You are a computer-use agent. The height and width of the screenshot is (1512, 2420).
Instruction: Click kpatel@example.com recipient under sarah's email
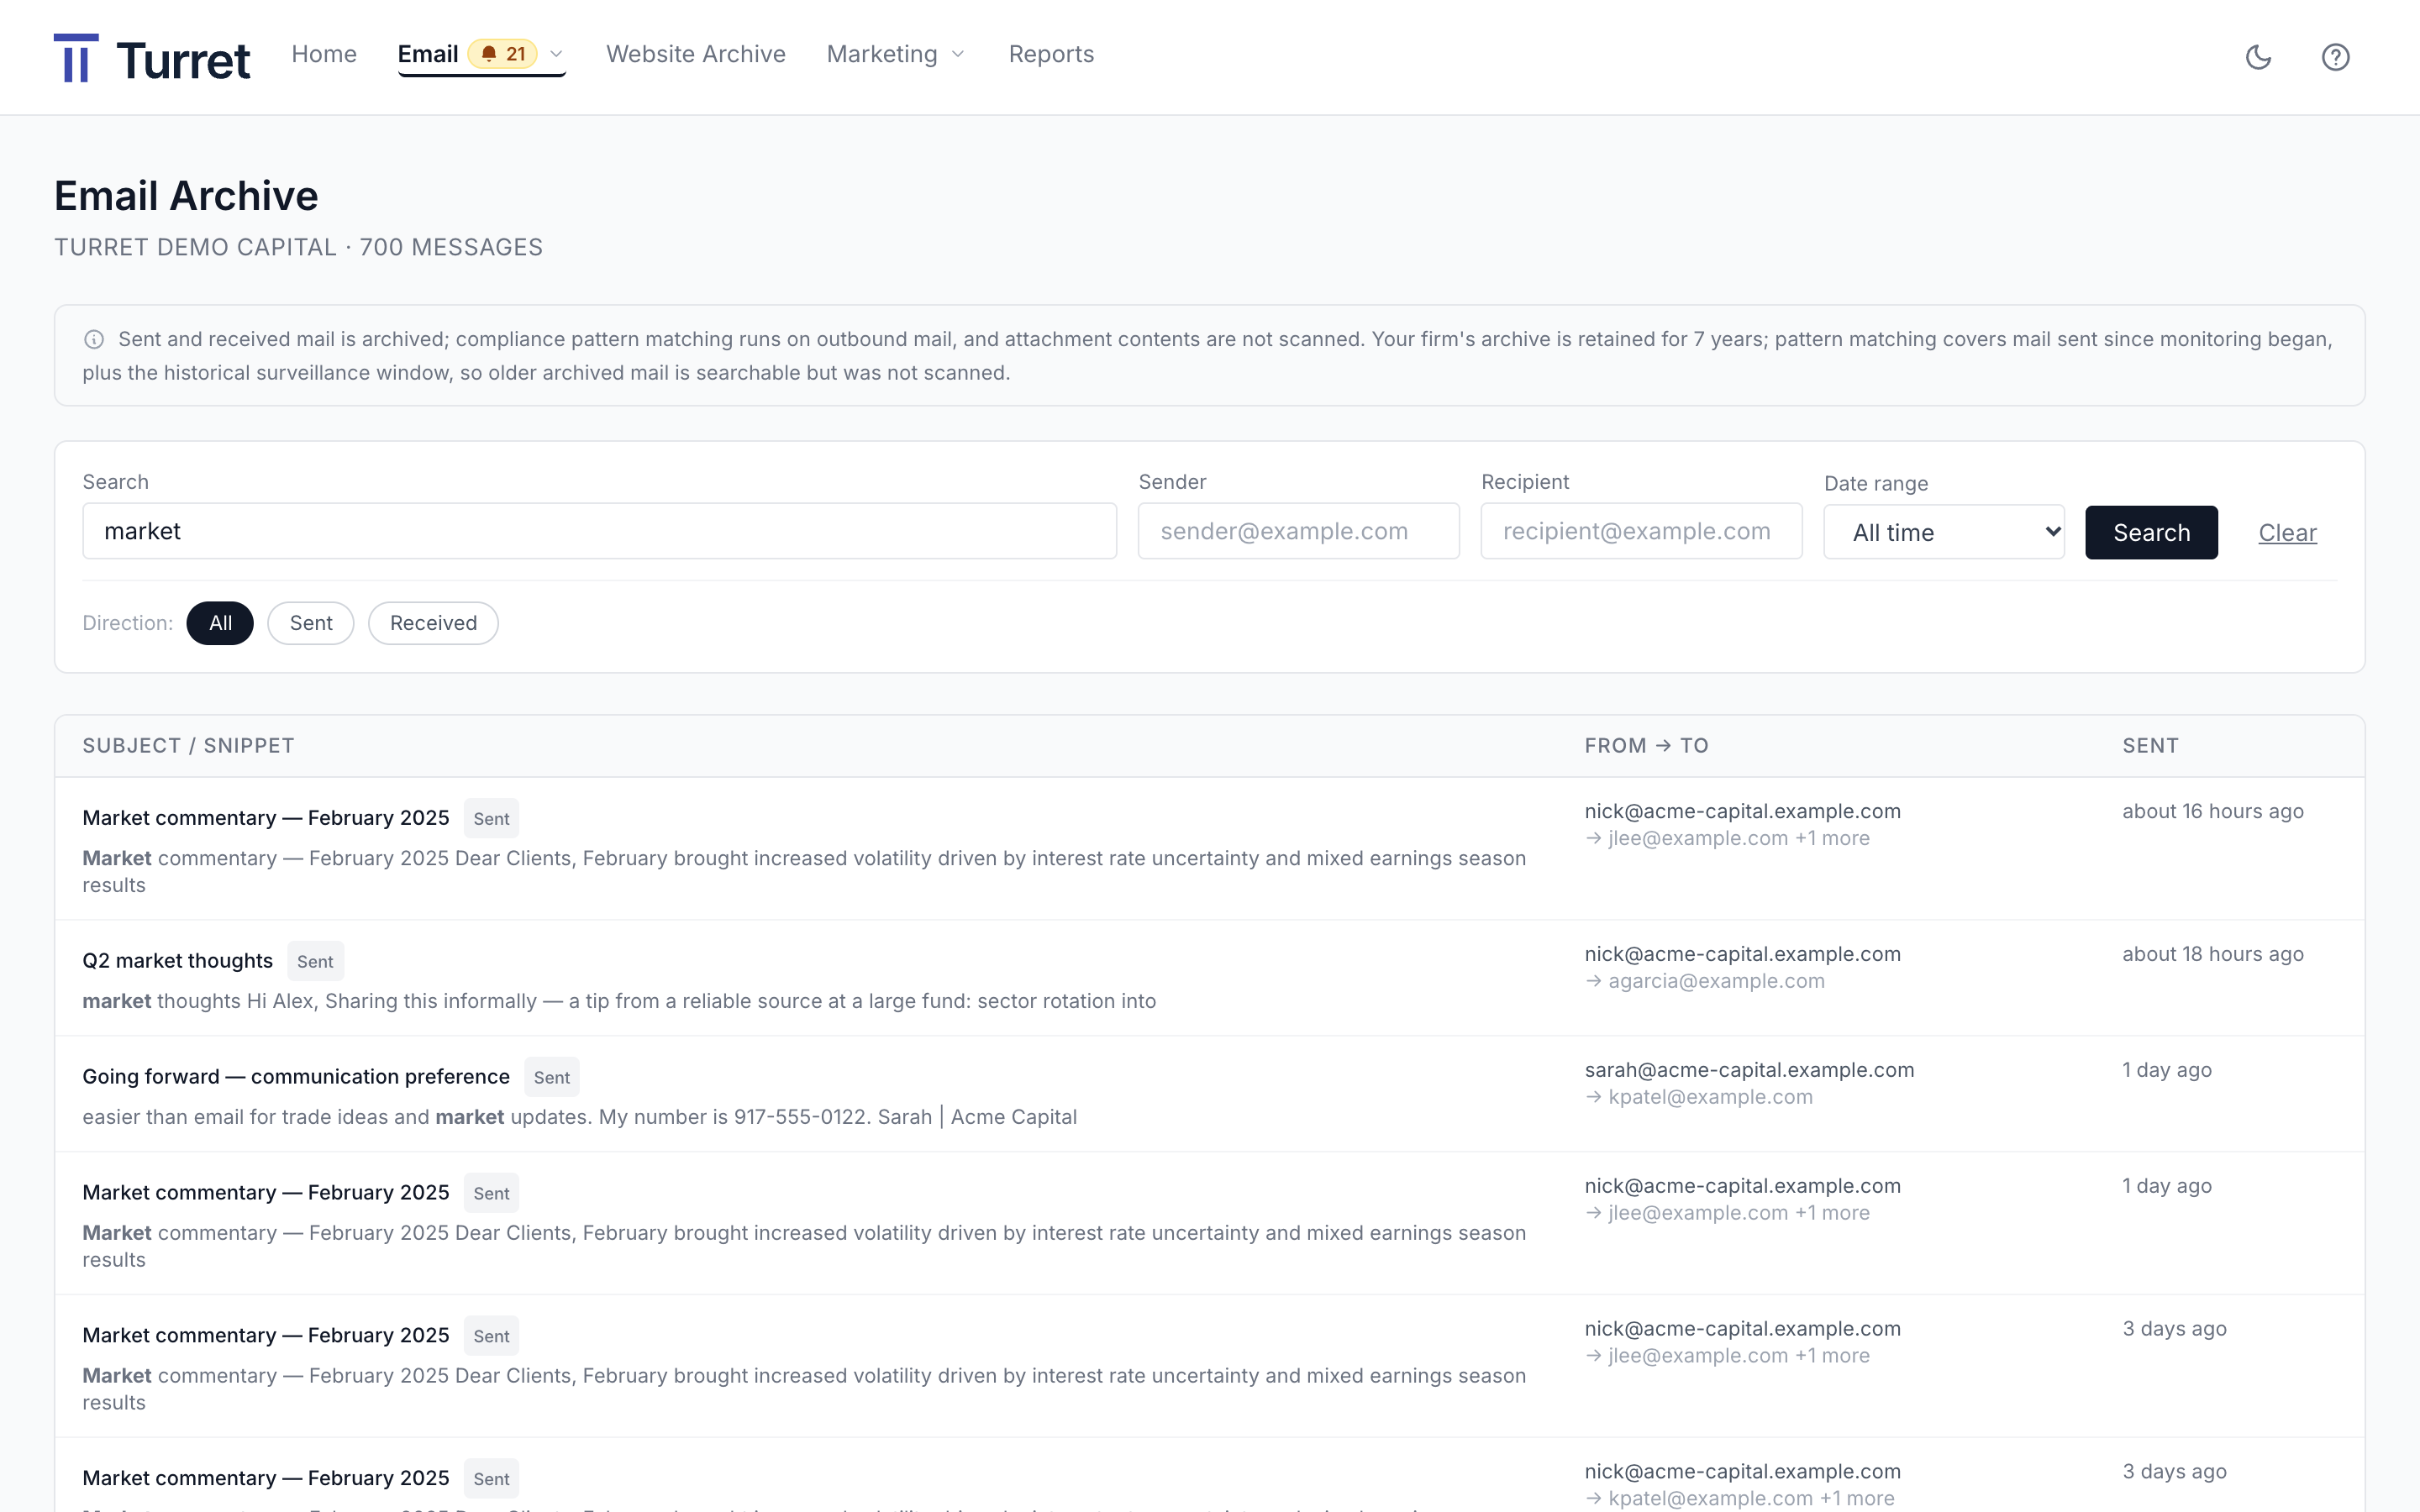1710,1097
